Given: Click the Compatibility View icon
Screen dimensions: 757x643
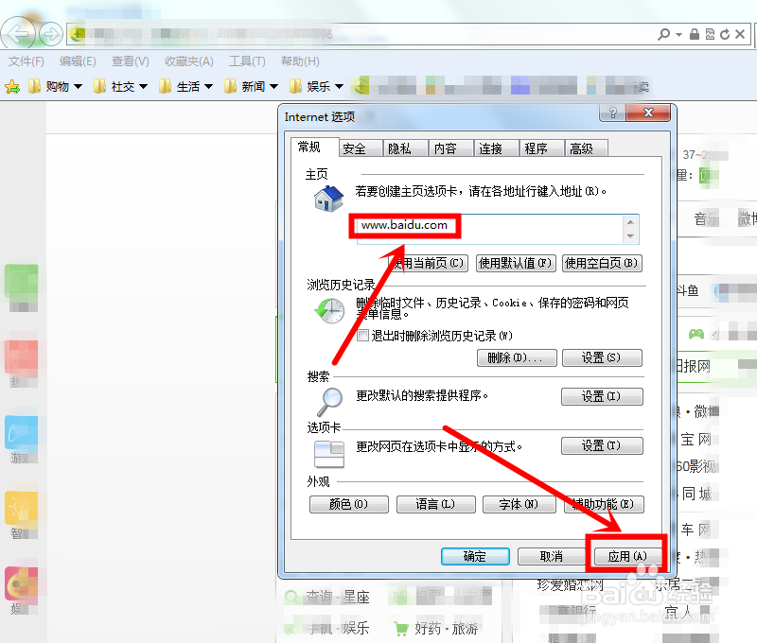Looking at the screenshot, I should [x=712, y=33].
